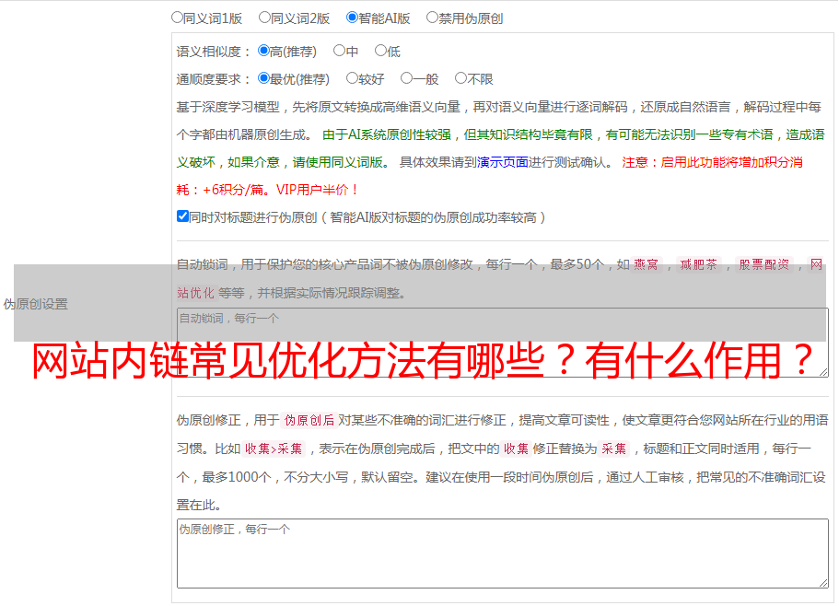Set 语义相似度 to 低
839x606 pixels.
pyautogui.click(x=380, y=51)
